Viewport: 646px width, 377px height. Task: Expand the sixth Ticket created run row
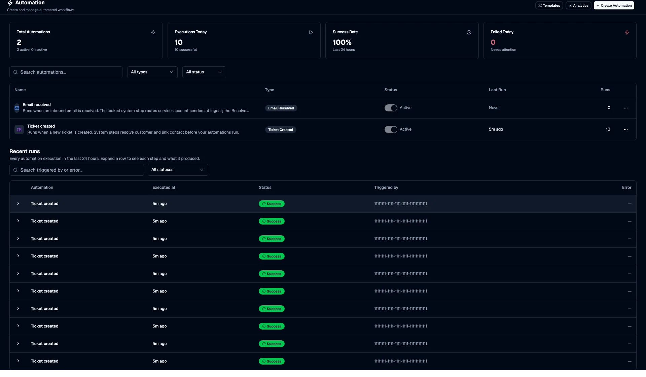(x=18, y=291)
